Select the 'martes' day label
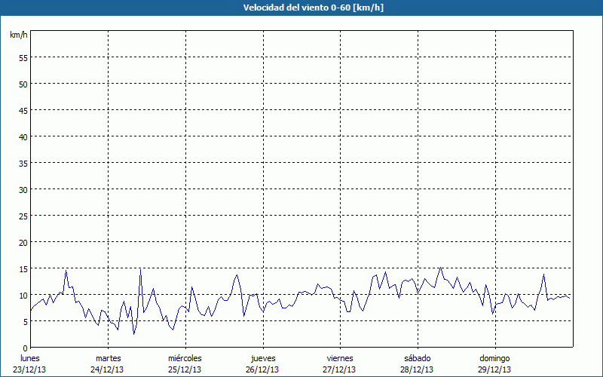The width and height of the screenshot is (603, 377). click(108, 358)
